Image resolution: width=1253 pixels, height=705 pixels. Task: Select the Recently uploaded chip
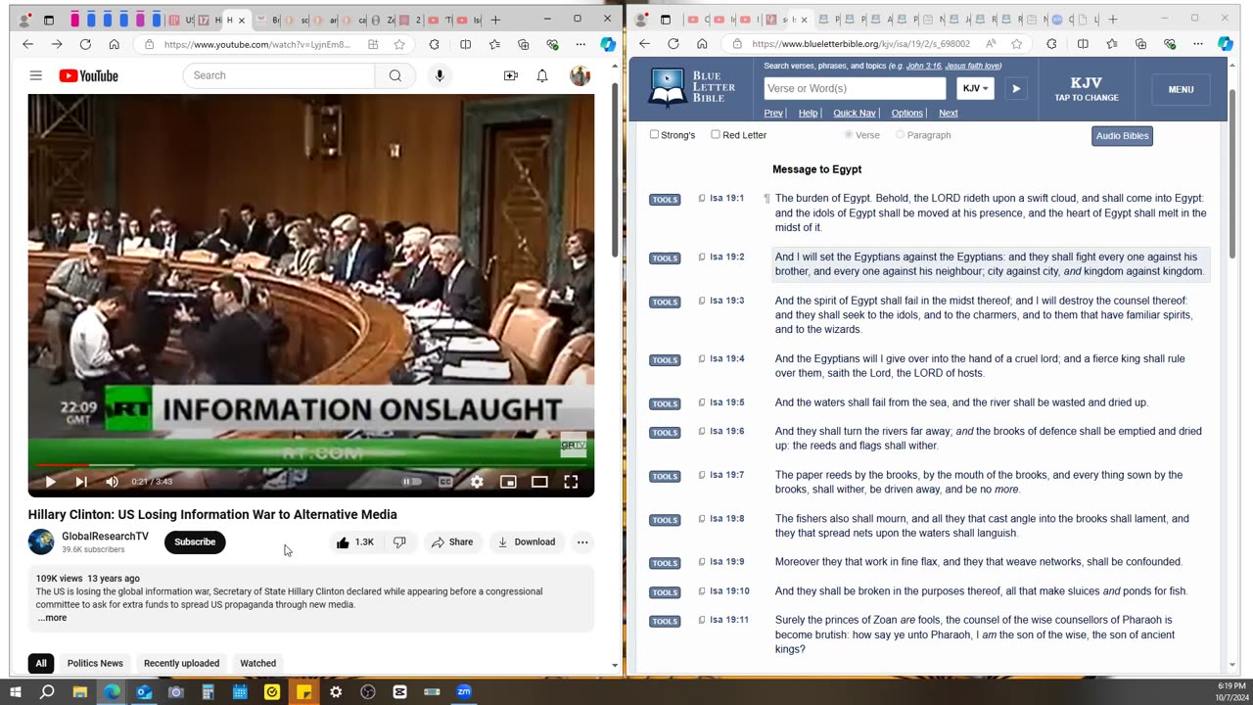[x=181, y=663]
